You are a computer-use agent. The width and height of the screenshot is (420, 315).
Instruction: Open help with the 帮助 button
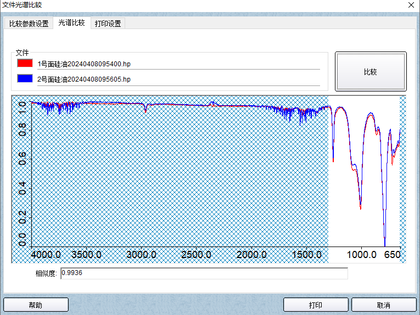36,305
